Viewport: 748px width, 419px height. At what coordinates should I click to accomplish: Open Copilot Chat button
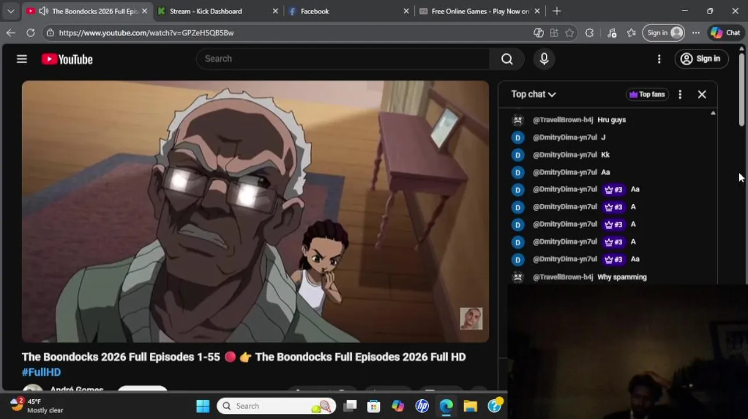pyautogui.click(x=725, y=33)
